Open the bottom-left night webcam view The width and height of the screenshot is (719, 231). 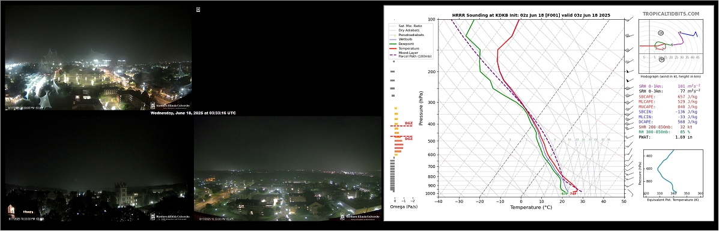coord(98,168)
